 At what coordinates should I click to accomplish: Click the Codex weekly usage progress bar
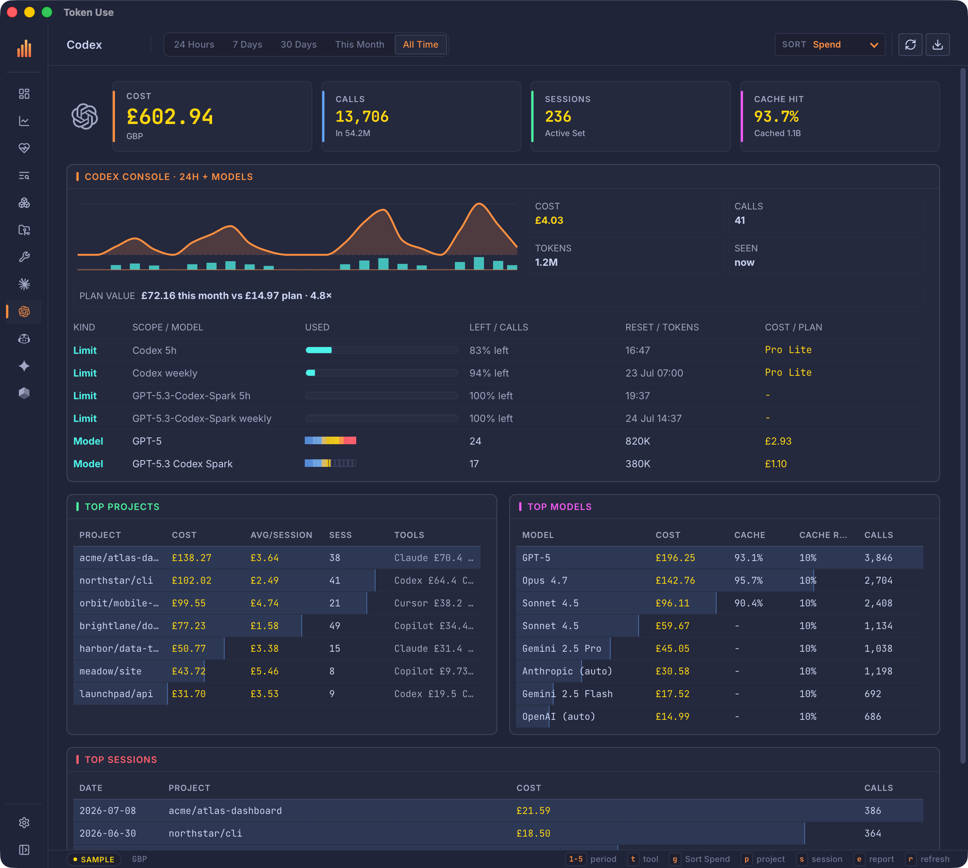coord(382,373)
